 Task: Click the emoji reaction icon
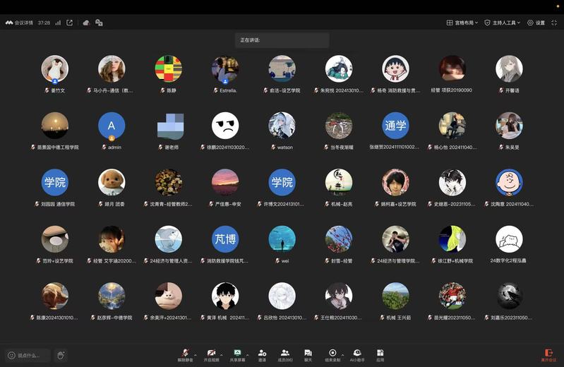coord(61,355)
